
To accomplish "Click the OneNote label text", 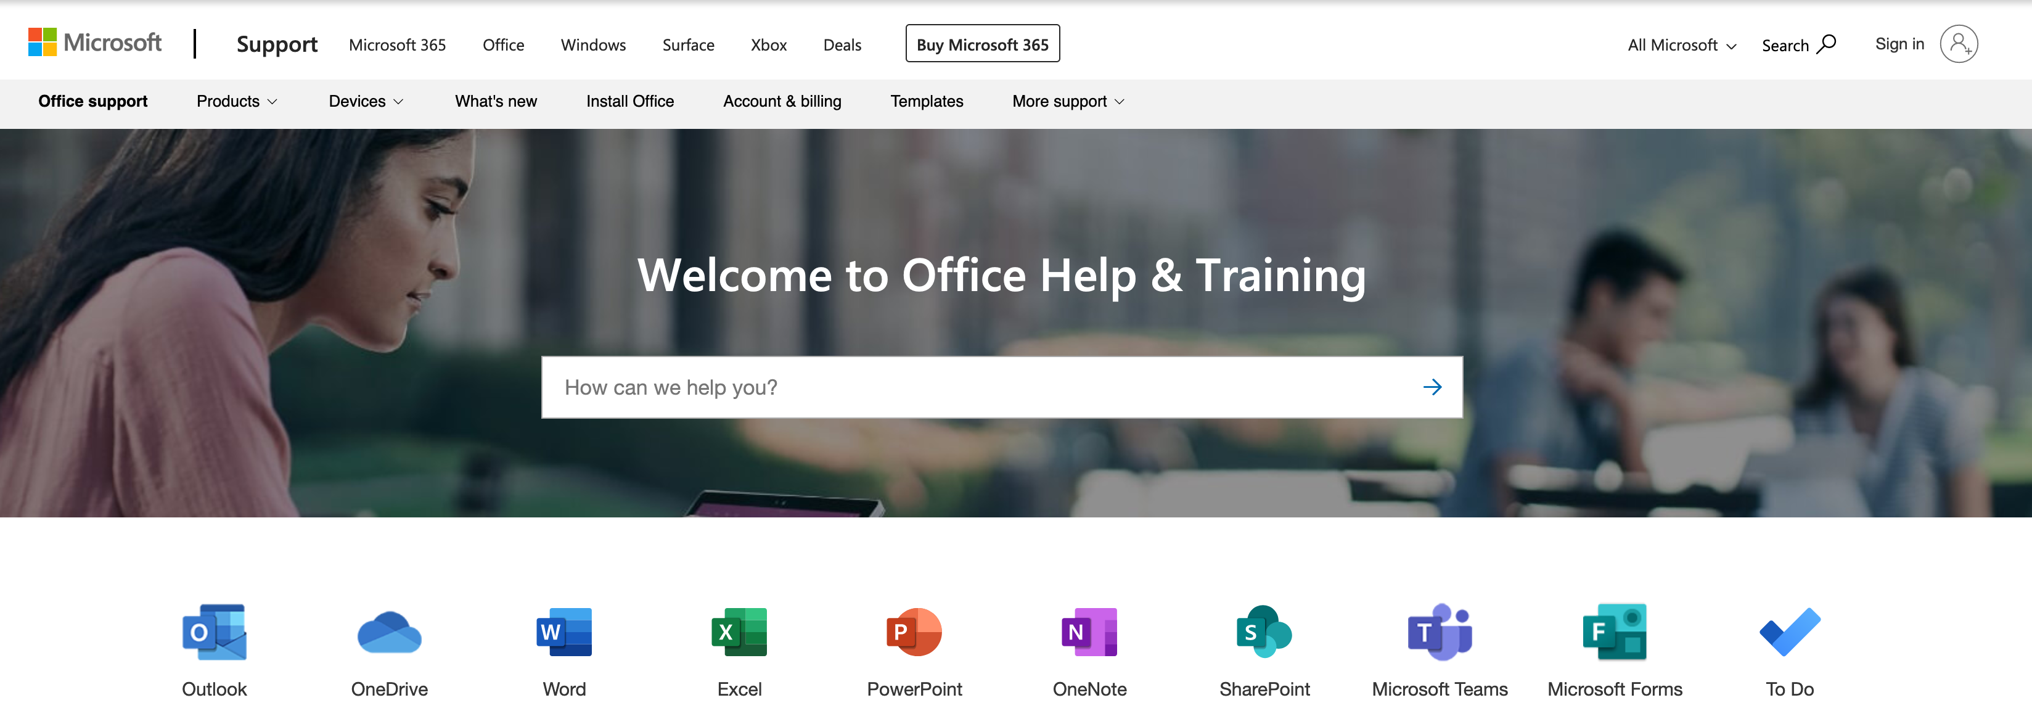I will click(x=1090, y=689).
